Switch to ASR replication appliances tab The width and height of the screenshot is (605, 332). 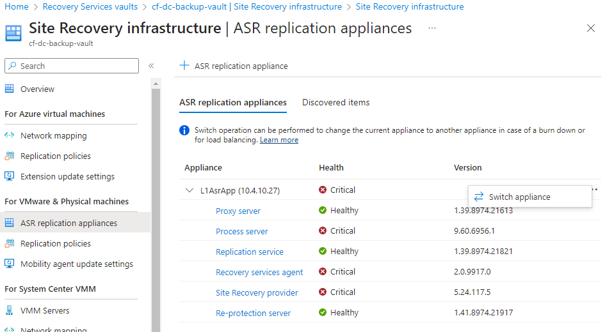point(232,102)
